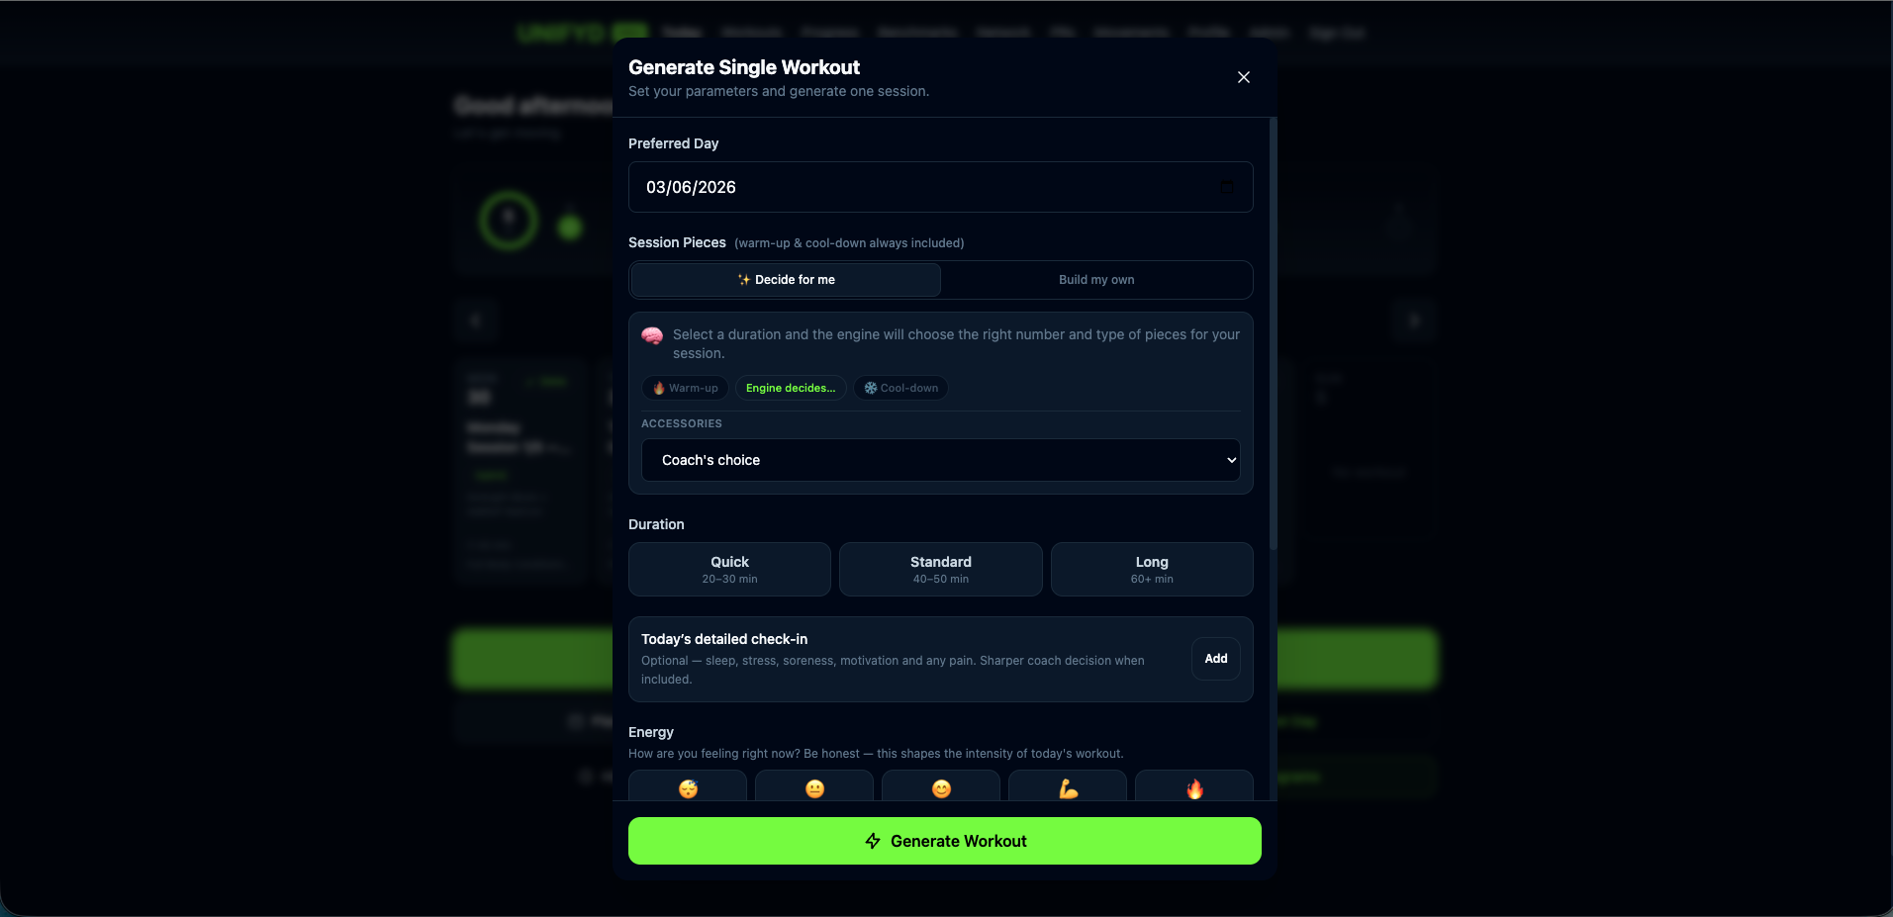The image size is (1893, 917).
Task: Open the calendar picker icon in Preferred Day
Action: (1226, 187)
